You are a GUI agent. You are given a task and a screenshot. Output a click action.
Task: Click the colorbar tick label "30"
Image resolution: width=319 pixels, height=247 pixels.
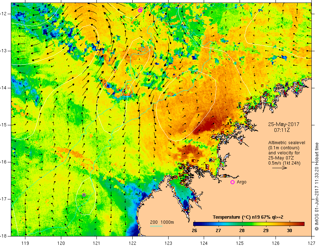tap(289, 231)
